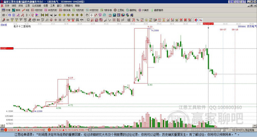This screenshot has height=137, width=257.
Task: Open the 江恩 menu
Action: [27, 6]
